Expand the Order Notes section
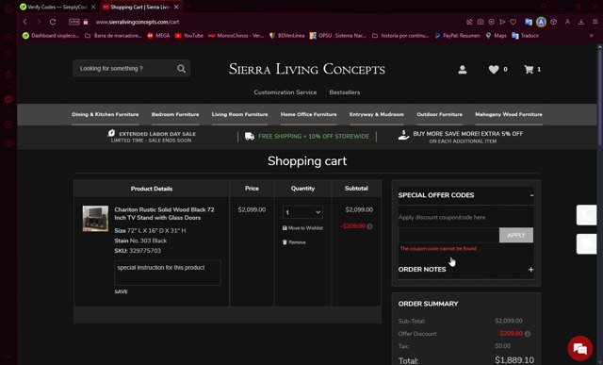This screenshot has width=603, height=365. pos(530,270)
